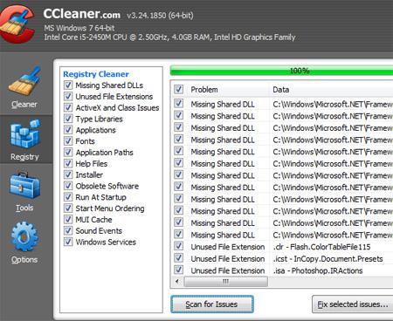
Task: Click the CCleaner logo icon
Action: [x=17, y=24]
